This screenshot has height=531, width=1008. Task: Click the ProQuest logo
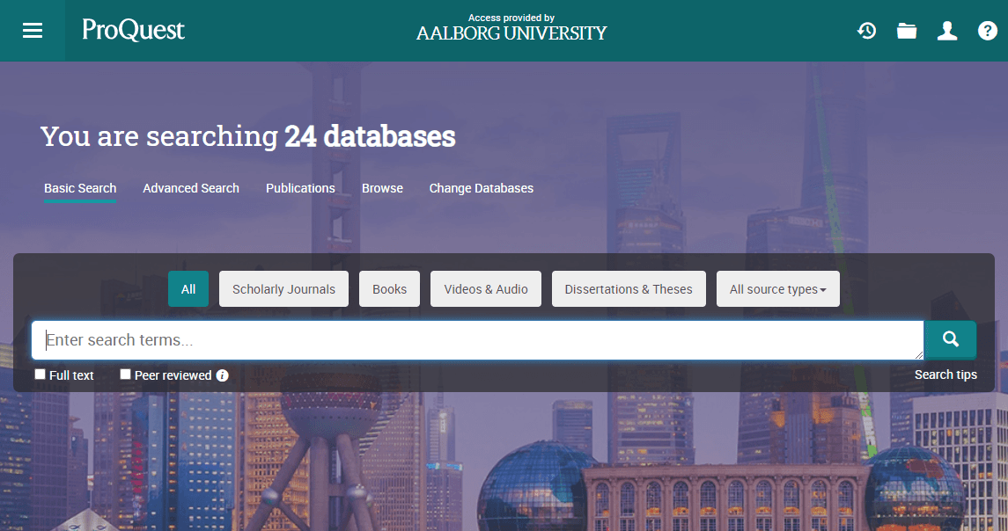pos(133,30)
